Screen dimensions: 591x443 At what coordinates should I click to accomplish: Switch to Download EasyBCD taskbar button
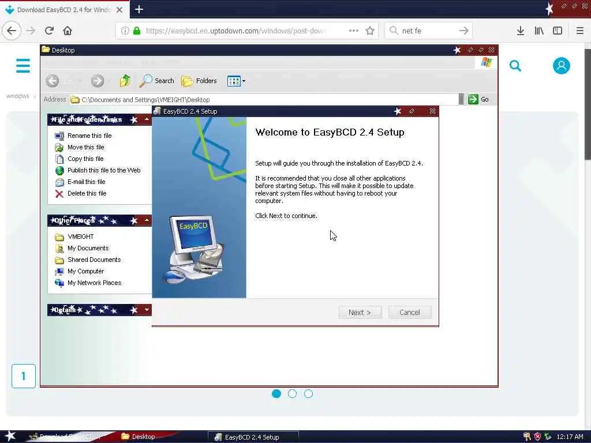pos(66,437)
